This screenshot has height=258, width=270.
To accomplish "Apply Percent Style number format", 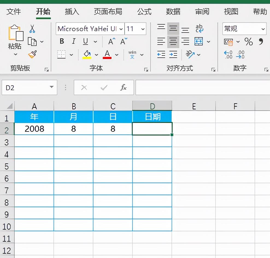I will click(x=248, y=42).
